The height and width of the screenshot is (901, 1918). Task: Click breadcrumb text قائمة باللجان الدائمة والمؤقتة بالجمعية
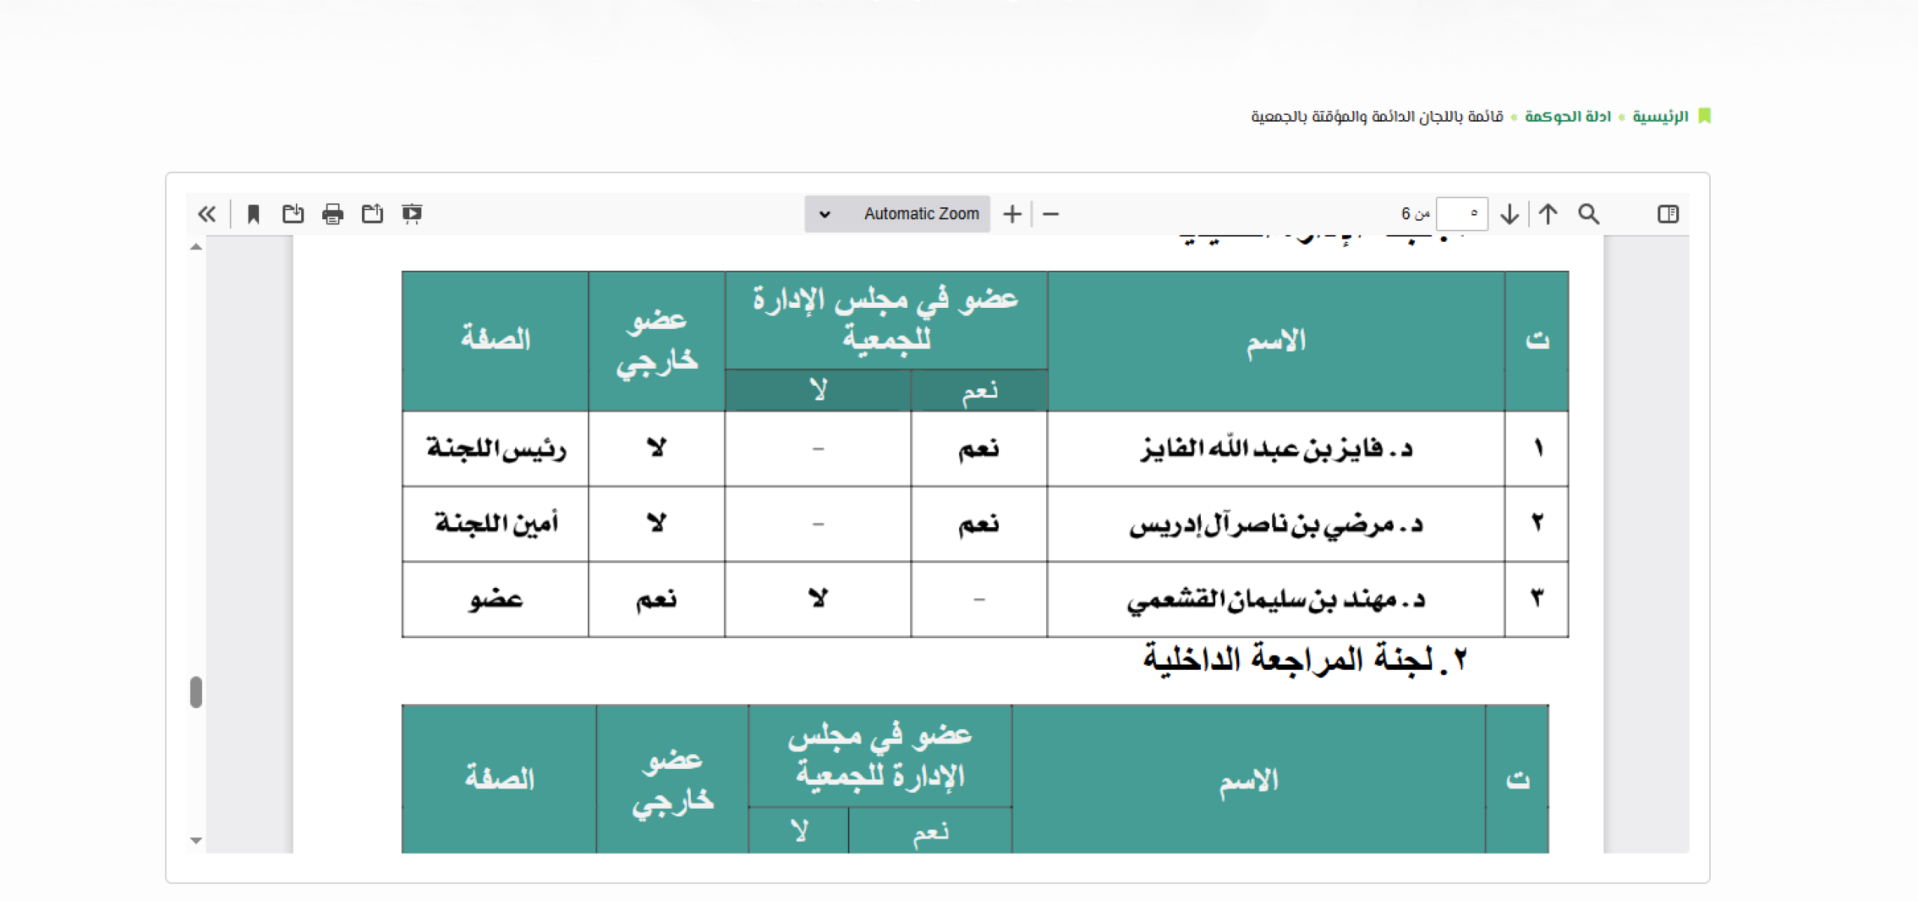1377,116
